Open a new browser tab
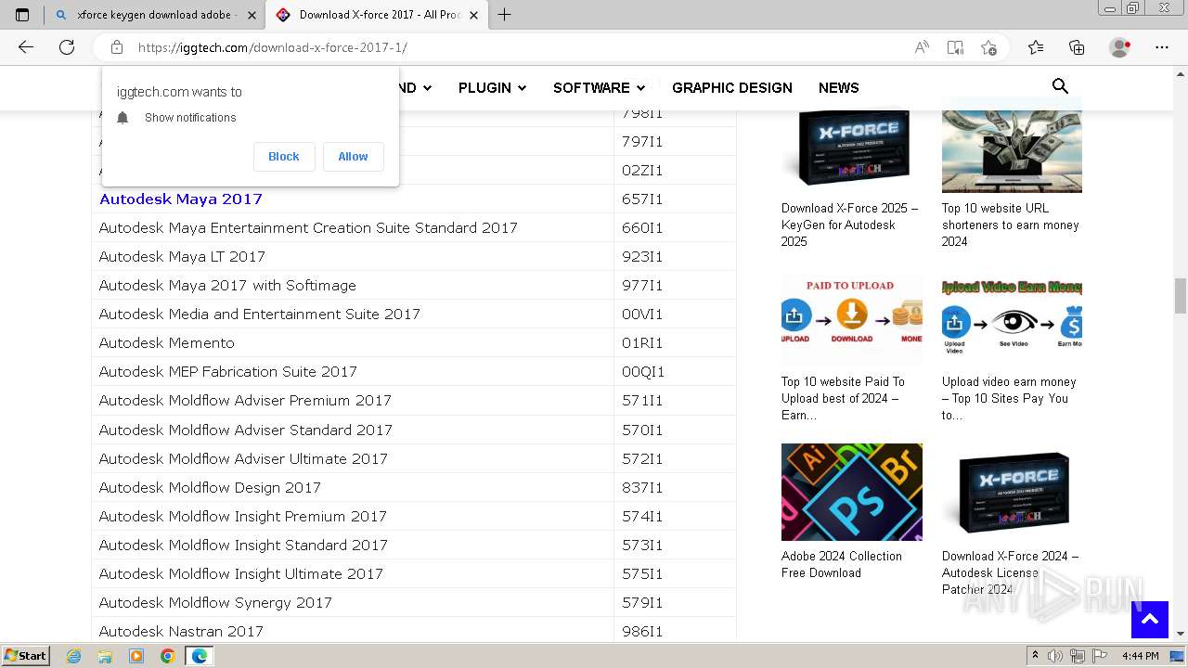Image resolution: width=1188 pixels, height=668 pixels. [505, 14]
